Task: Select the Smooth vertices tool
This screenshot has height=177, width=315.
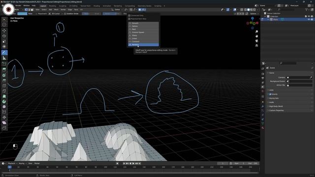Action: pyautogui.click(x=4, y=107)
